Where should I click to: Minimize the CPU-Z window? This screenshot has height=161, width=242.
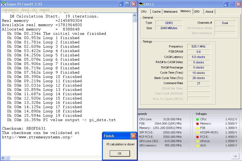tap(226, 4)
